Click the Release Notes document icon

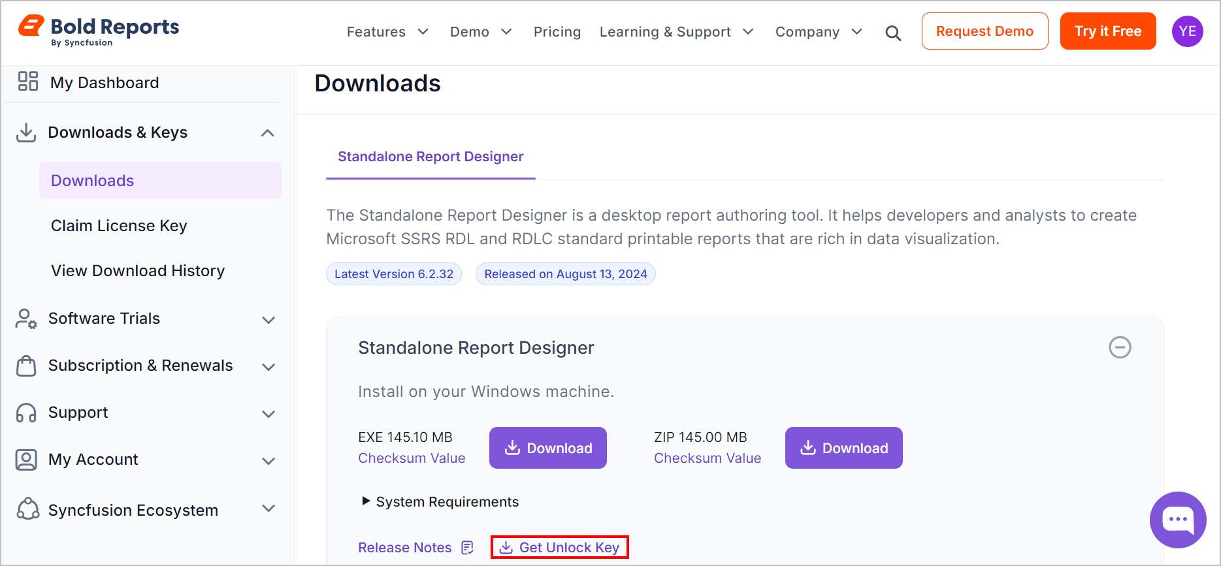tap(467, 548)
